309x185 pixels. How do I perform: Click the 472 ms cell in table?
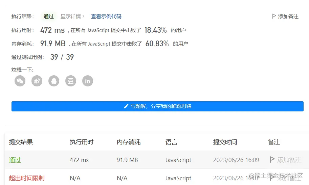point(79,160)
